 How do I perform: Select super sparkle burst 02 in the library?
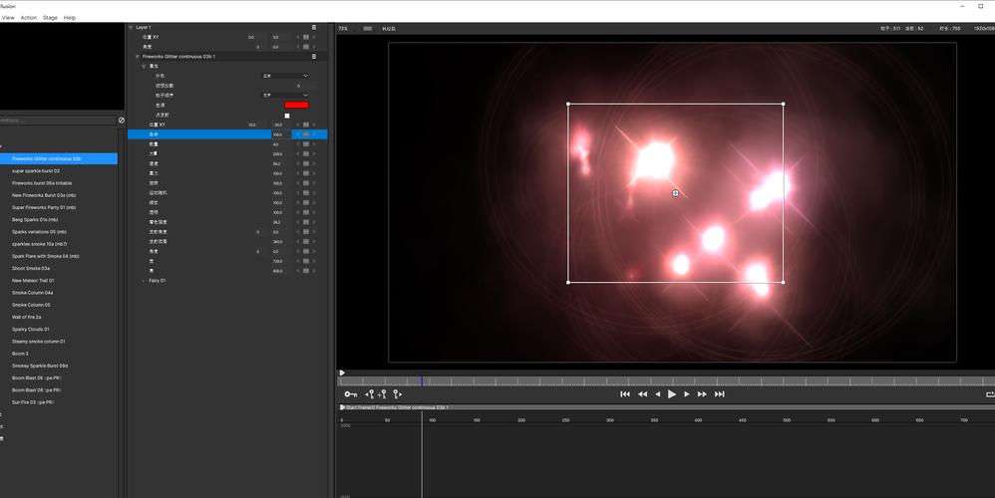point(36,171)
